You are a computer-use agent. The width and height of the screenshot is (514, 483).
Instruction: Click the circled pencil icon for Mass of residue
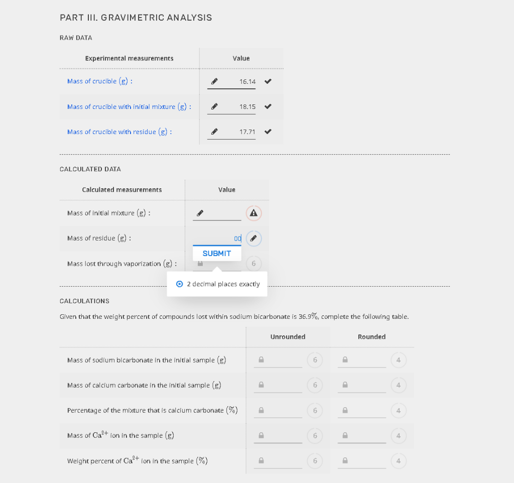(253, 238)
